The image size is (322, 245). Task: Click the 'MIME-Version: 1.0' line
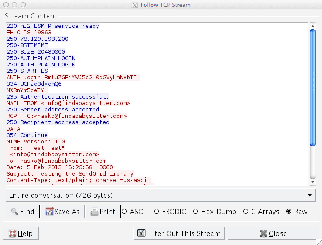pos(36,141)
